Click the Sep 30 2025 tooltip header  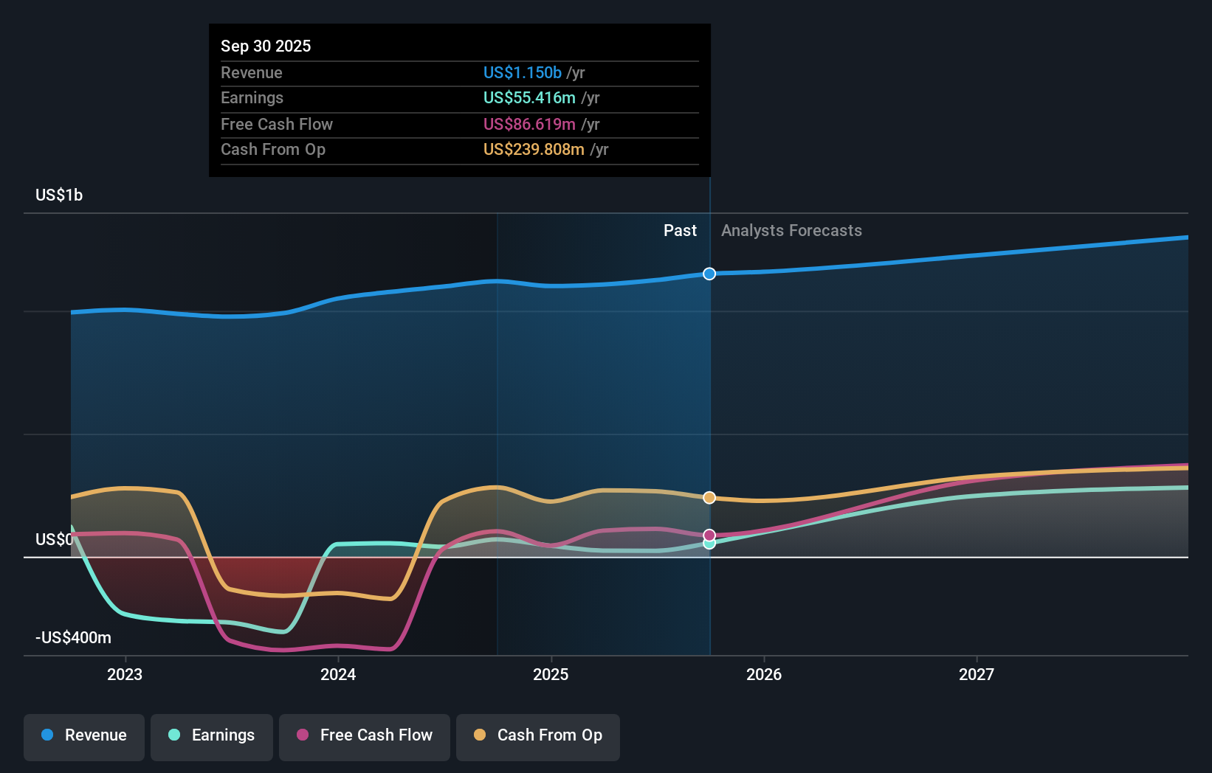(266, 46)
